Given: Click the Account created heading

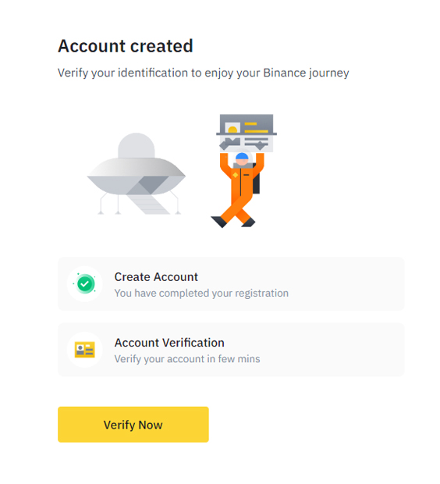Looking at the screenshot, I should click(126, 46).
